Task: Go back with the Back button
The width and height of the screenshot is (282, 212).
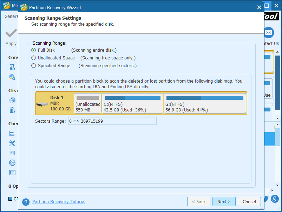Action: click(198, 201)
